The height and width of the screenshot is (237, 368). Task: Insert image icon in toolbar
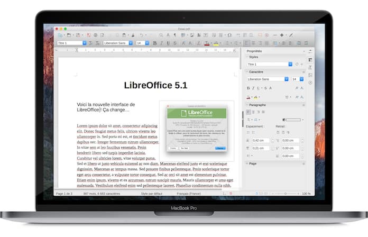pyautogui.click(x=192, y=35)
